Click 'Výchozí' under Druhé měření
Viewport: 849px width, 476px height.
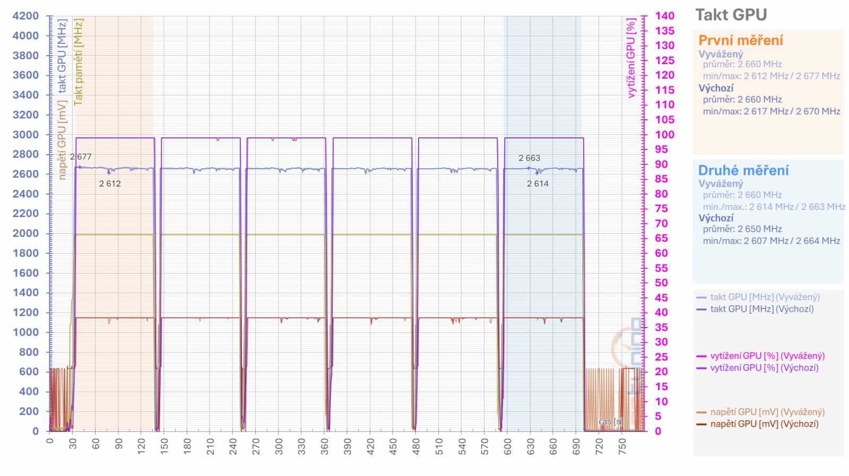[x=716, y=218]
